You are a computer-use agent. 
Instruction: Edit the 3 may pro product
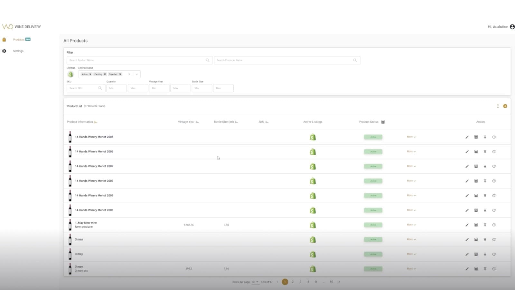point(467,269)
